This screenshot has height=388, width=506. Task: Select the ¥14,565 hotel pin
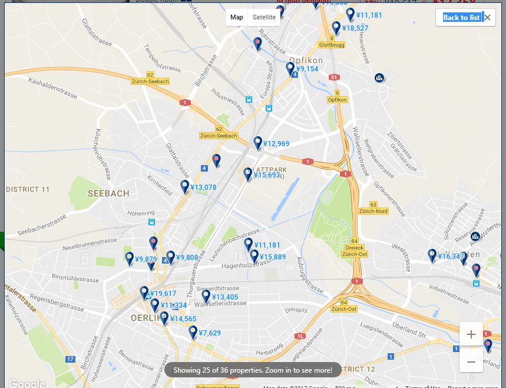[164, 318]
